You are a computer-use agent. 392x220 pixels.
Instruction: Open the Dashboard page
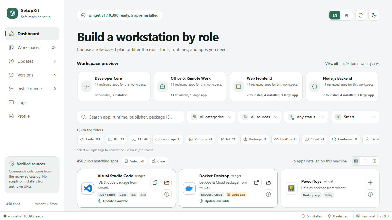(32, 34)
